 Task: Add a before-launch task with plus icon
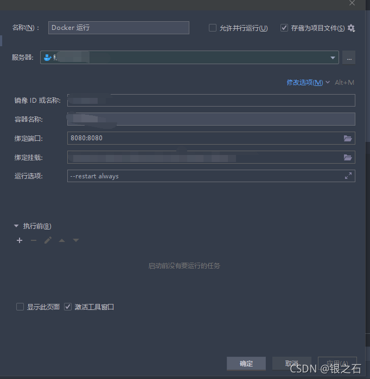20,240
